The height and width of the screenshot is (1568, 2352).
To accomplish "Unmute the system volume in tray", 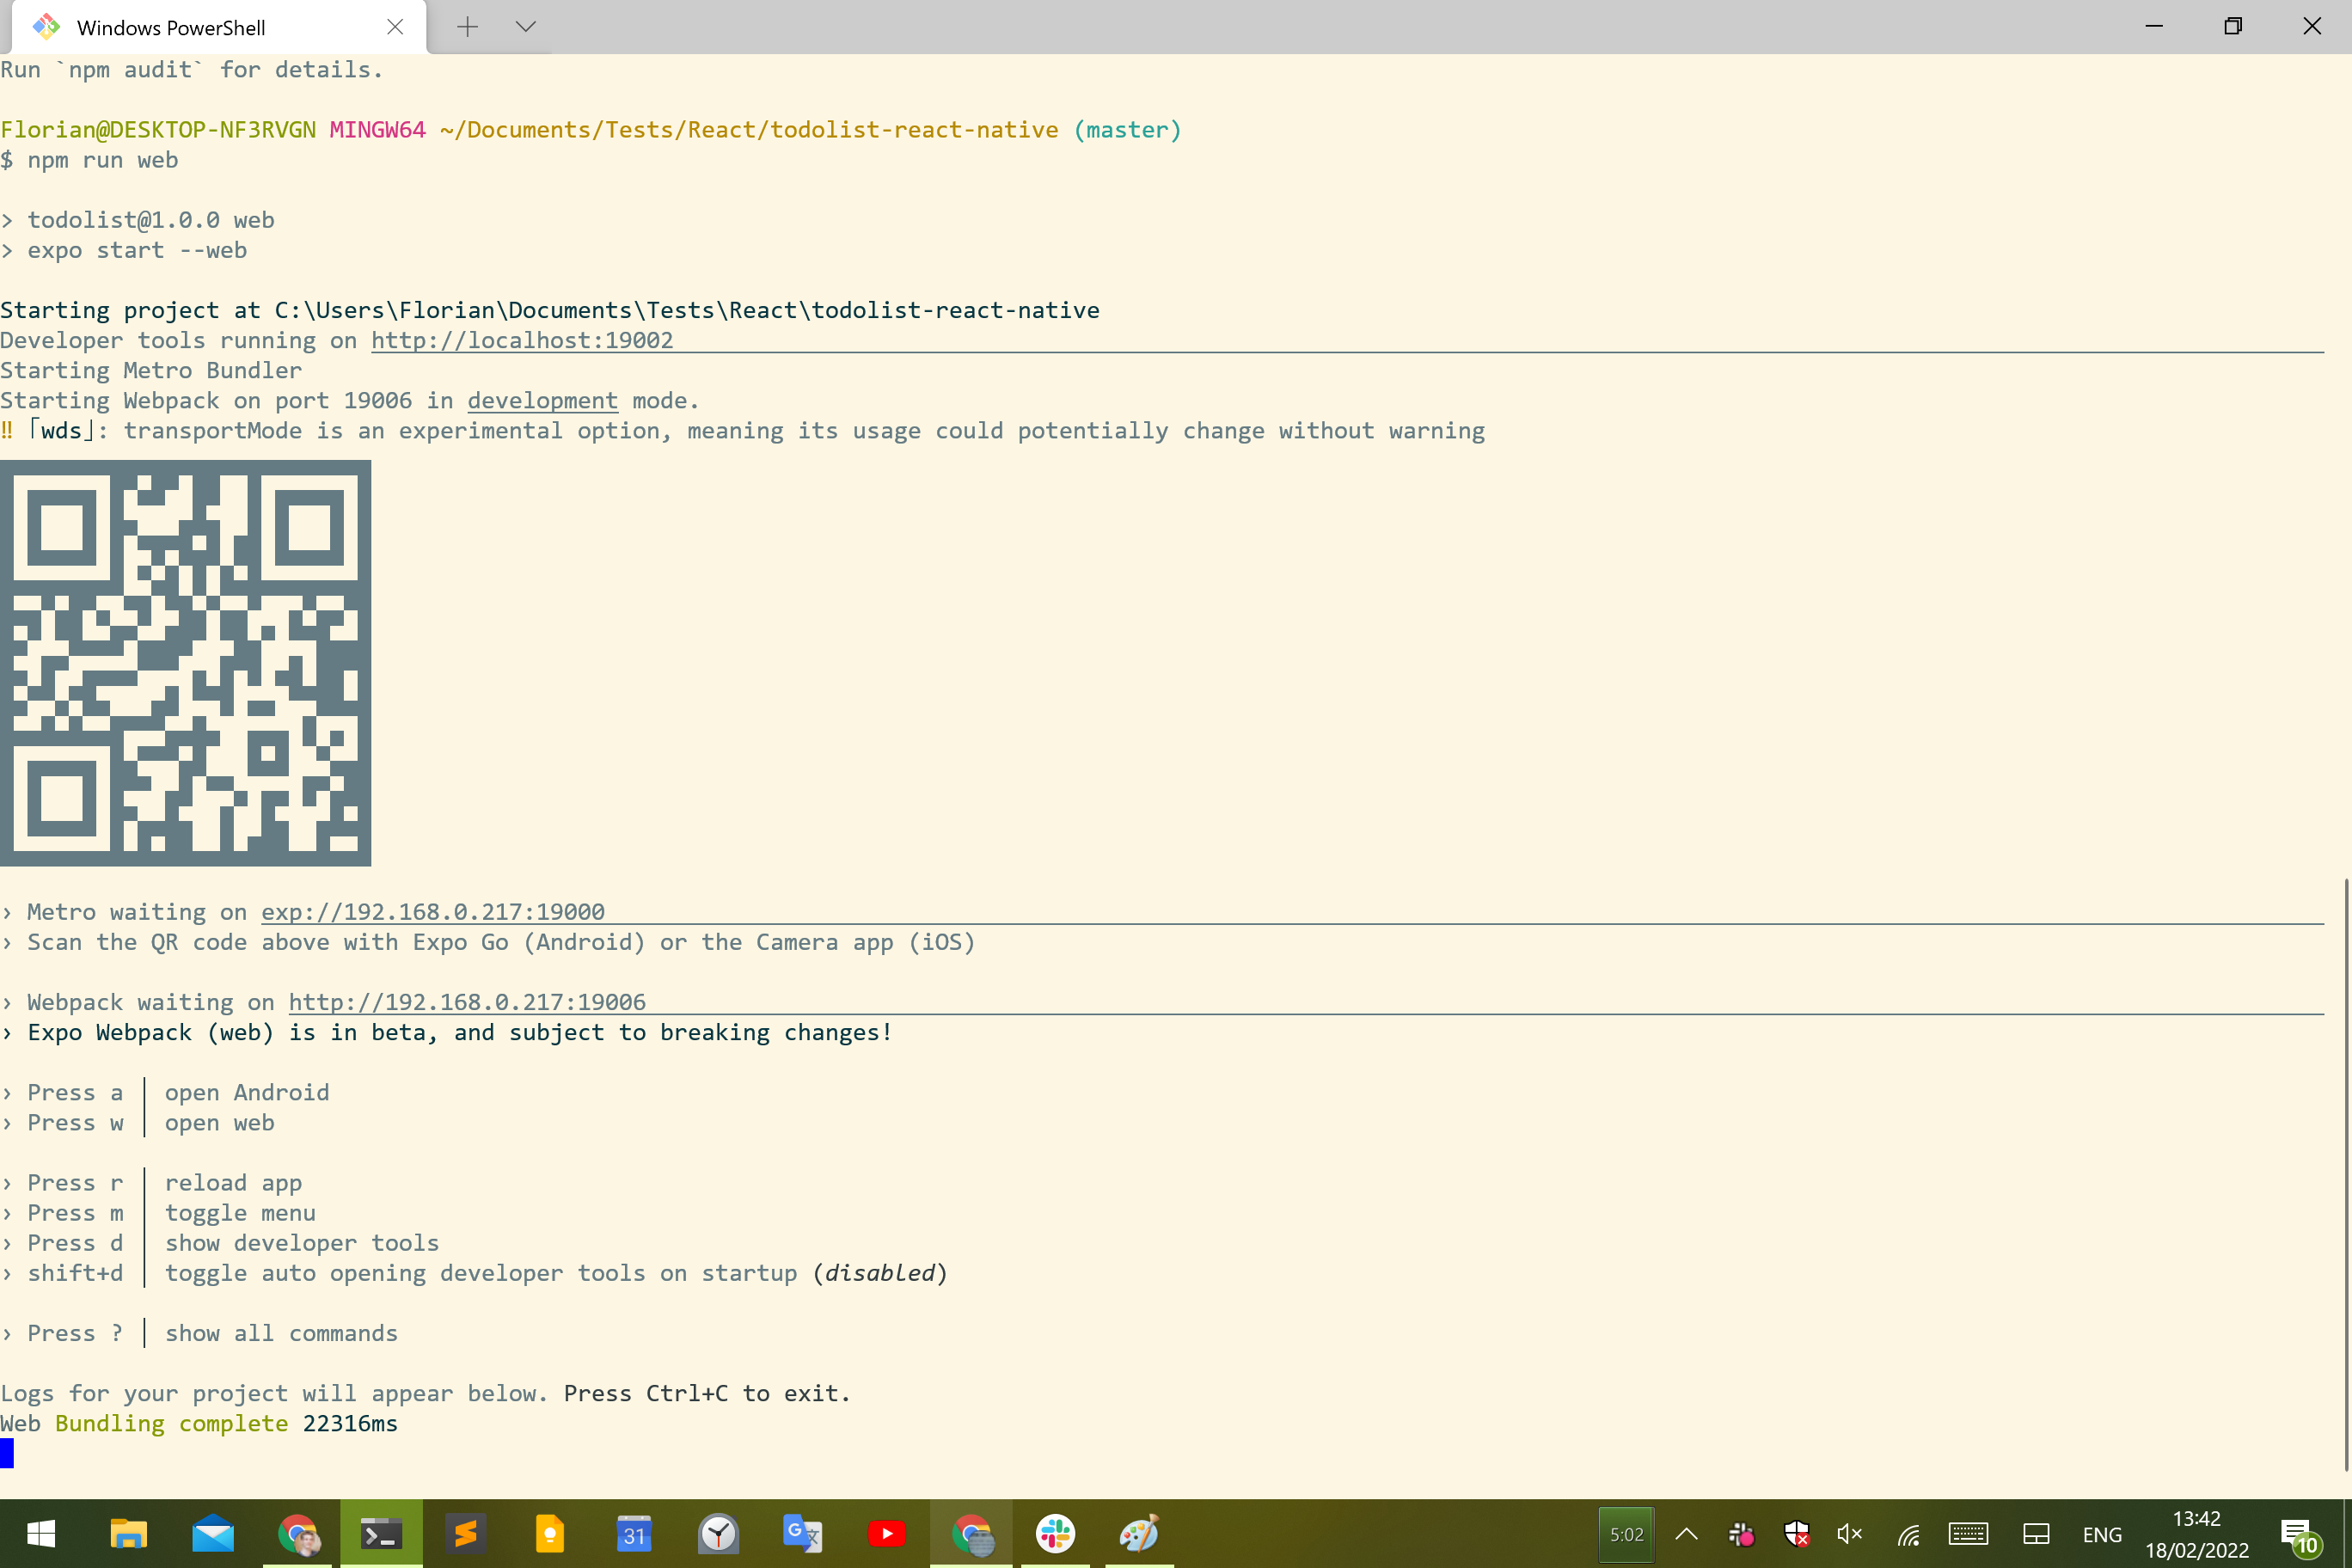I will (x=1849, y=1534).
